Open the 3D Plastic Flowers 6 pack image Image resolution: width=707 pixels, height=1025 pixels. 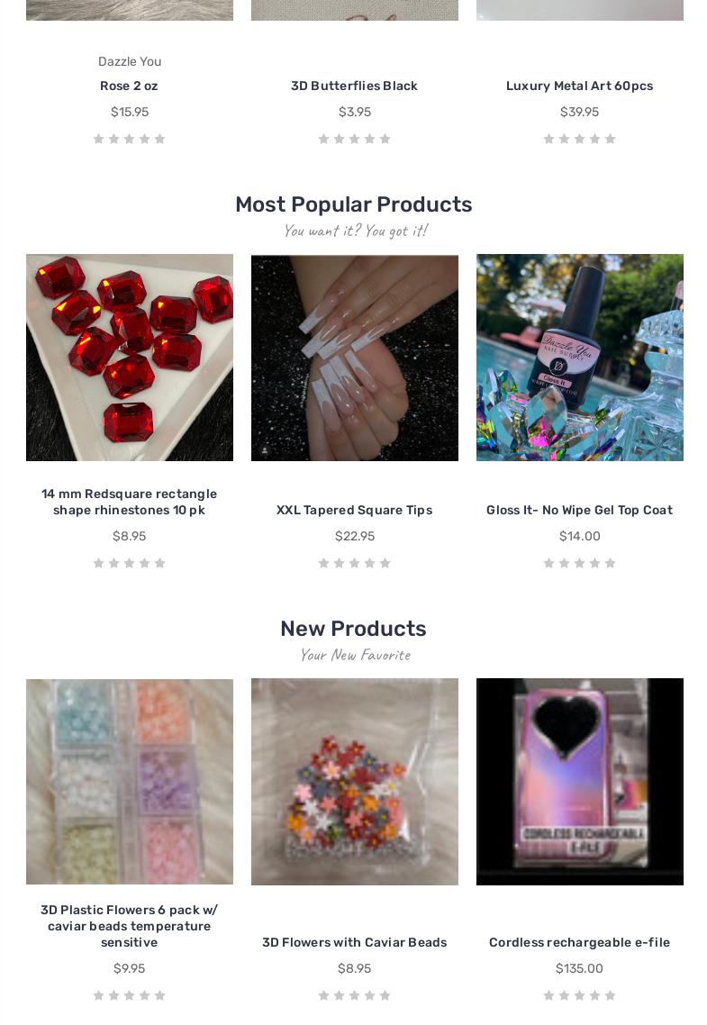pyautogui.click(x=130, y=782)
